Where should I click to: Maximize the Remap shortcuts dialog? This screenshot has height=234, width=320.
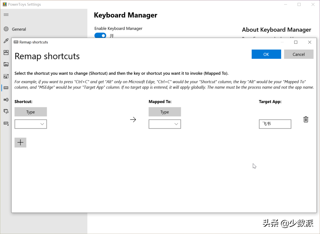296,42
